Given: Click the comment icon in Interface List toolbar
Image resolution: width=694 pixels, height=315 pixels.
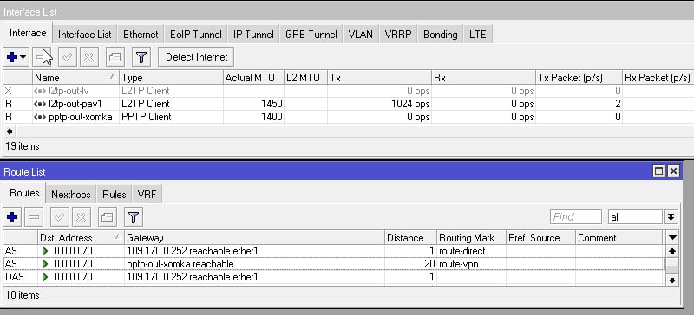Looking at the screenshot, I should (x=115, y=57).
